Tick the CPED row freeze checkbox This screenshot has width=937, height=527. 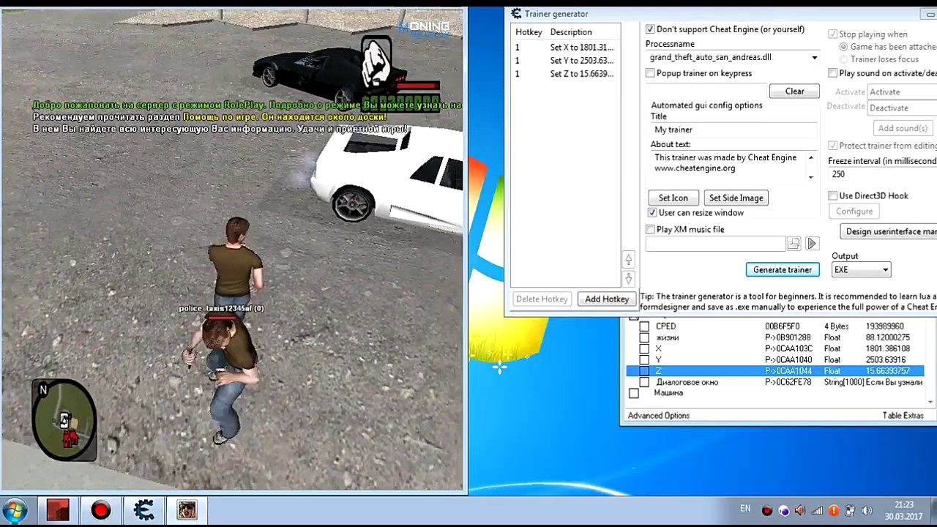[x=644, y=326]
